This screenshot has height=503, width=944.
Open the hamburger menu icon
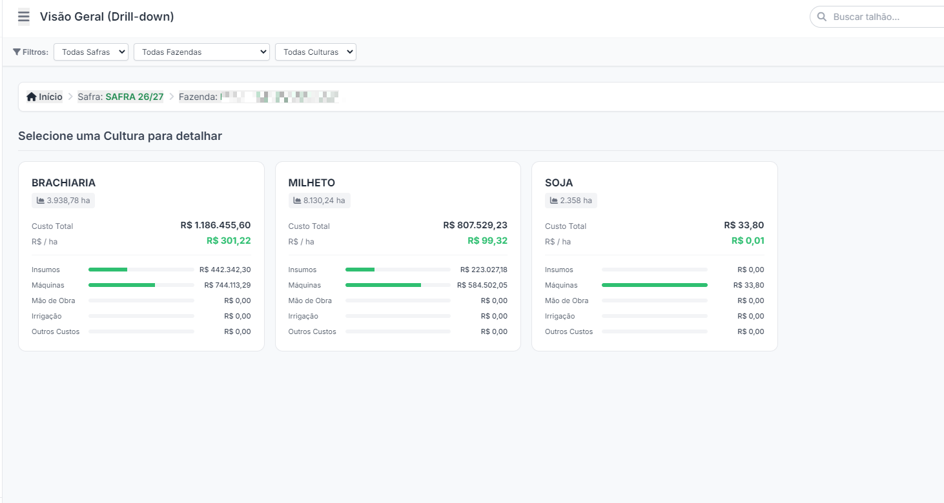click(24, 17)
